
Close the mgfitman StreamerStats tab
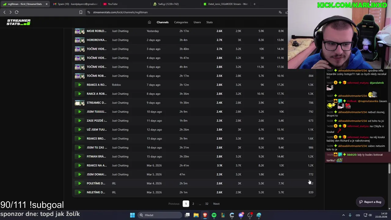(46, 4)
